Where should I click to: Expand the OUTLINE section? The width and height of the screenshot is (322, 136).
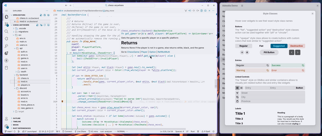click(17, 118)
